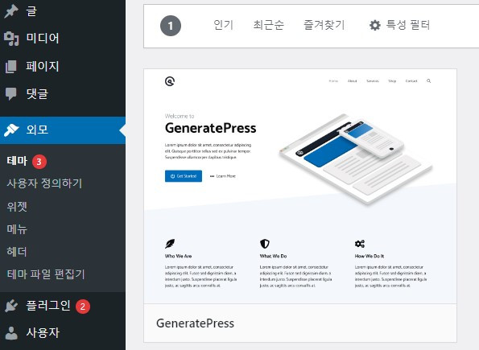Switch to the 최근순 filter tab
479x350 pixels.
(269, 25)
